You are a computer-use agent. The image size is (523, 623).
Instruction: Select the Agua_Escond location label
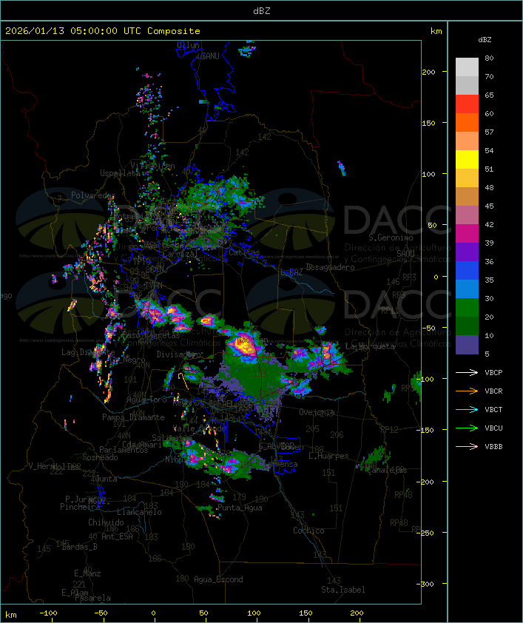point(218,579)
